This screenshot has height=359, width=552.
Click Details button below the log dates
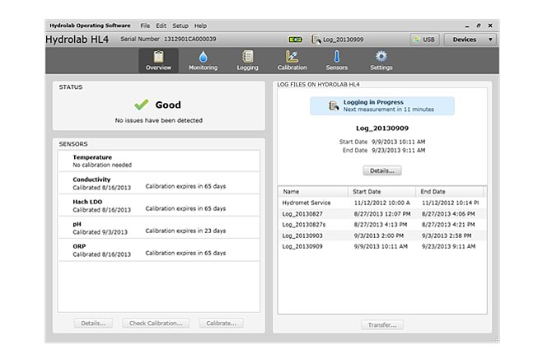(x=381, y=170)
